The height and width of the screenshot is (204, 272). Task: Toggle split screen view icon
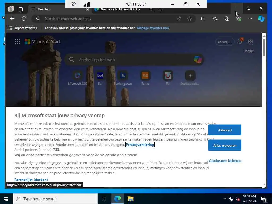tap(203, 19)
